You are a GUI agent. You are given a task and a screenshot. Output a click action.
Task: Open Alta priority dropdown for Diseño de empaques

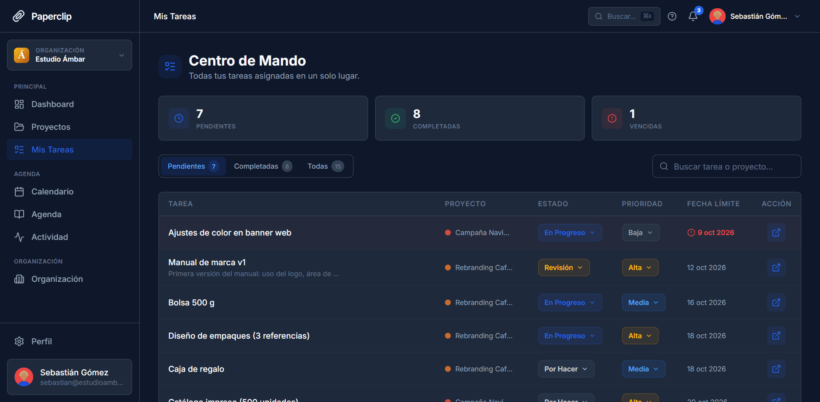pos(640,336)
